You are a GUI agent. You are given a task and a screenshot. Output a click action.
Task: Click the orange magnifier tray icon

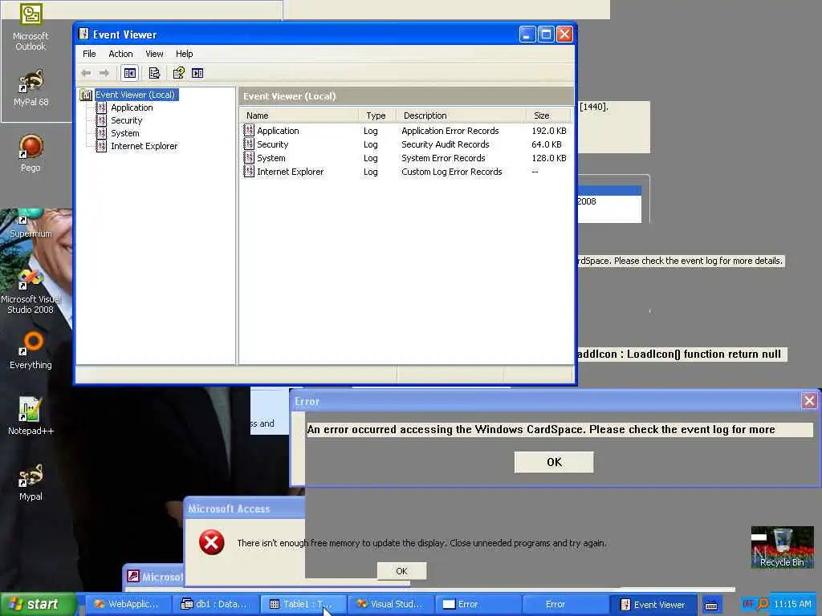pos(763,604)
